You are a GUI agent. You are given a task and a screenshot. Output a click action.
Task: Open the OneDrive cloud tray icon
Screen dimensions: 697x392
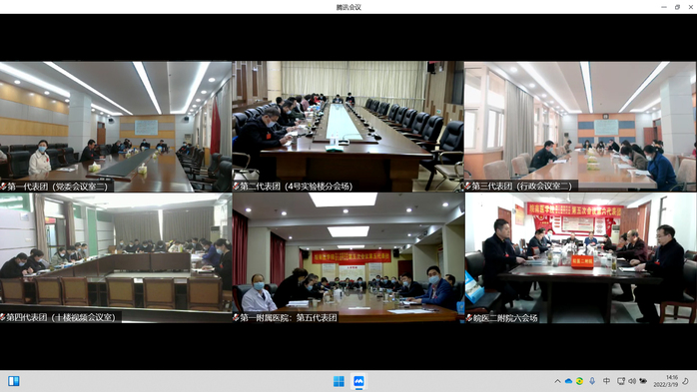tap(568, 381)
